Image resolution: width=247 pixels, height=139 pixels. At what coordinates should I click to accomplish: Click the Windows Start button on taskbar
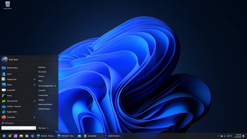pos(4,136)
